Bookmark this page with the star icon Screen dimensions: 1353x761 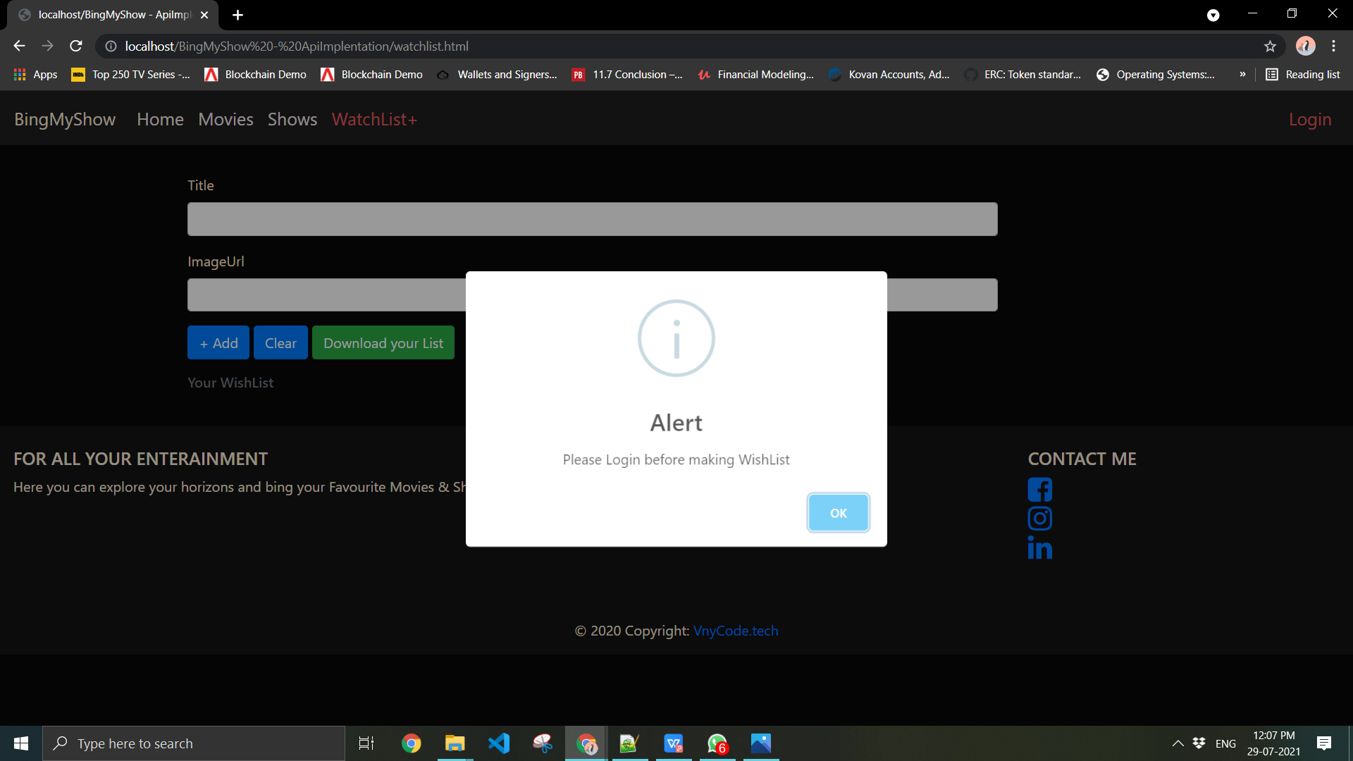(x=1271, y=46)
